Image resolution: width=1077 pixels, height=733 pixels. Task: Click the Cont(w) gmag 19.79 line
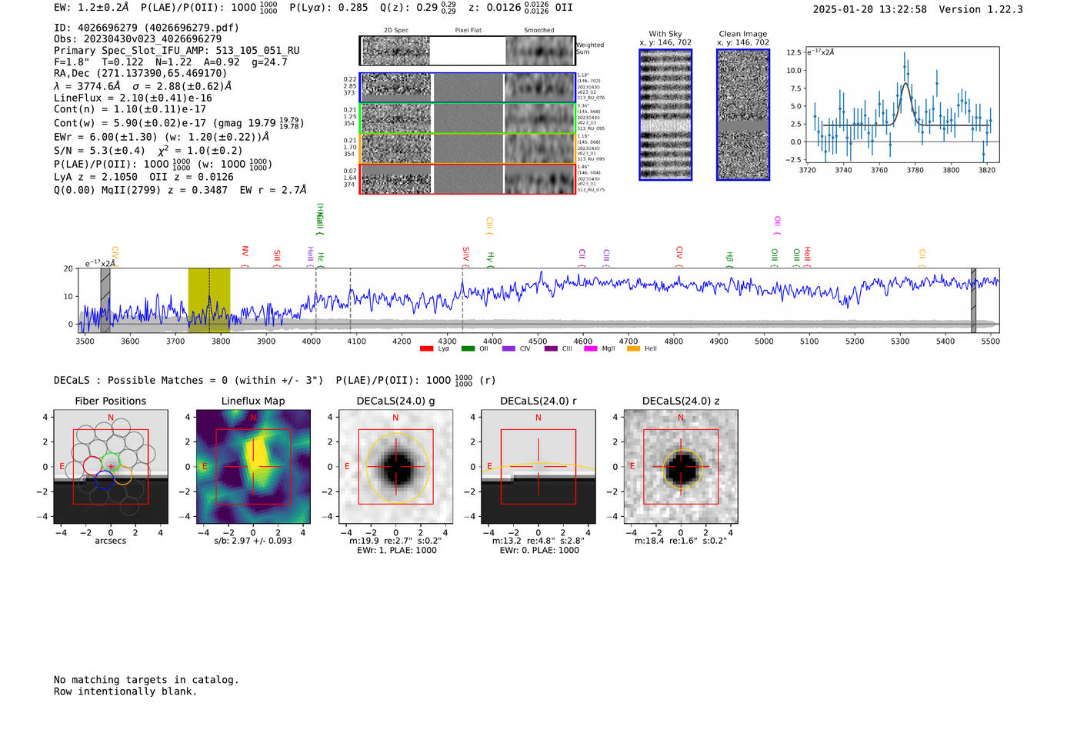coord(179,123)
